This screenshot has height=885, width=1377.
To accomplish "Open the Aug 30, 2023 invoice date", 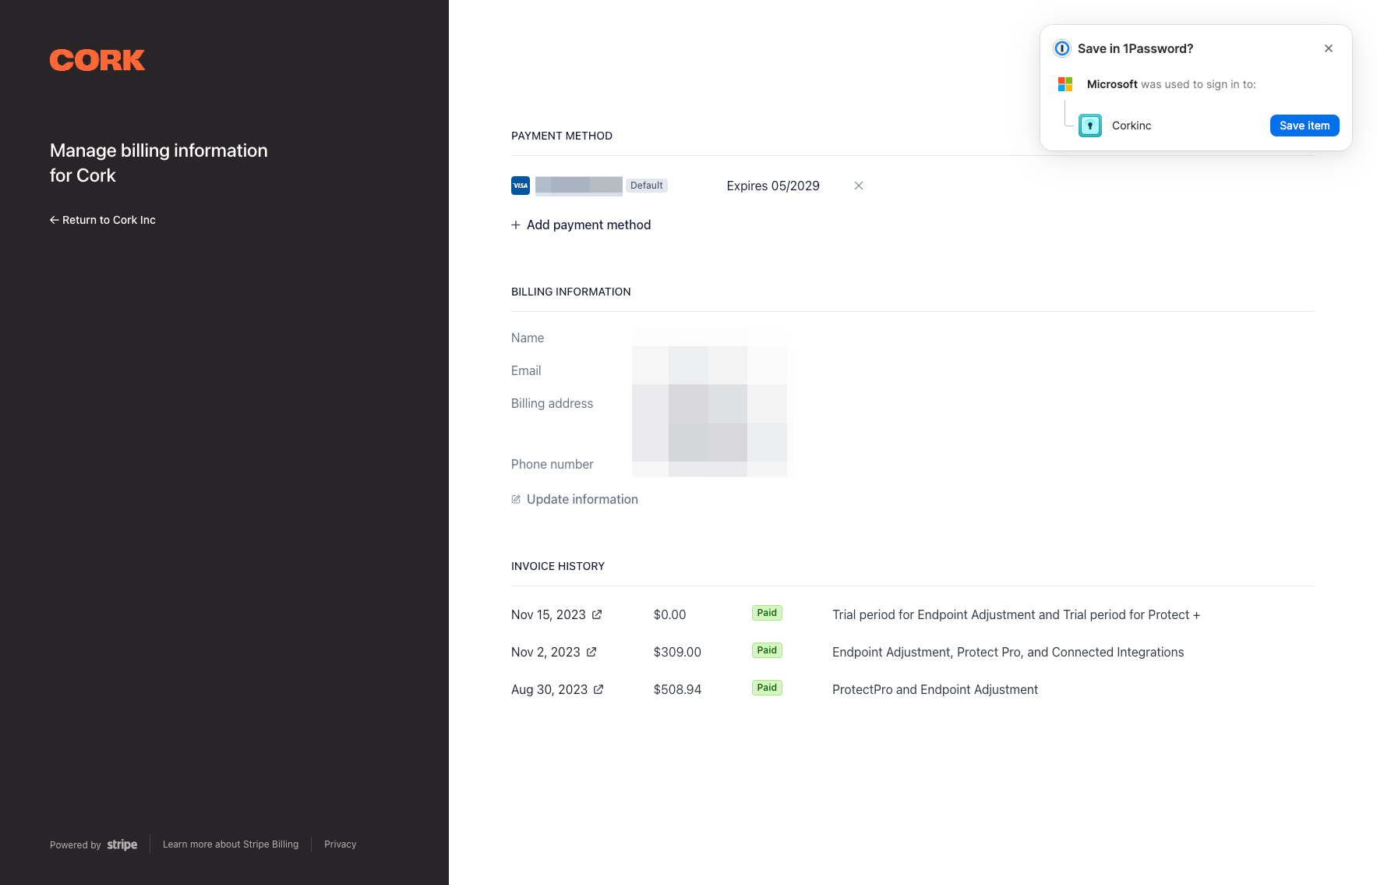I will 549,689.
